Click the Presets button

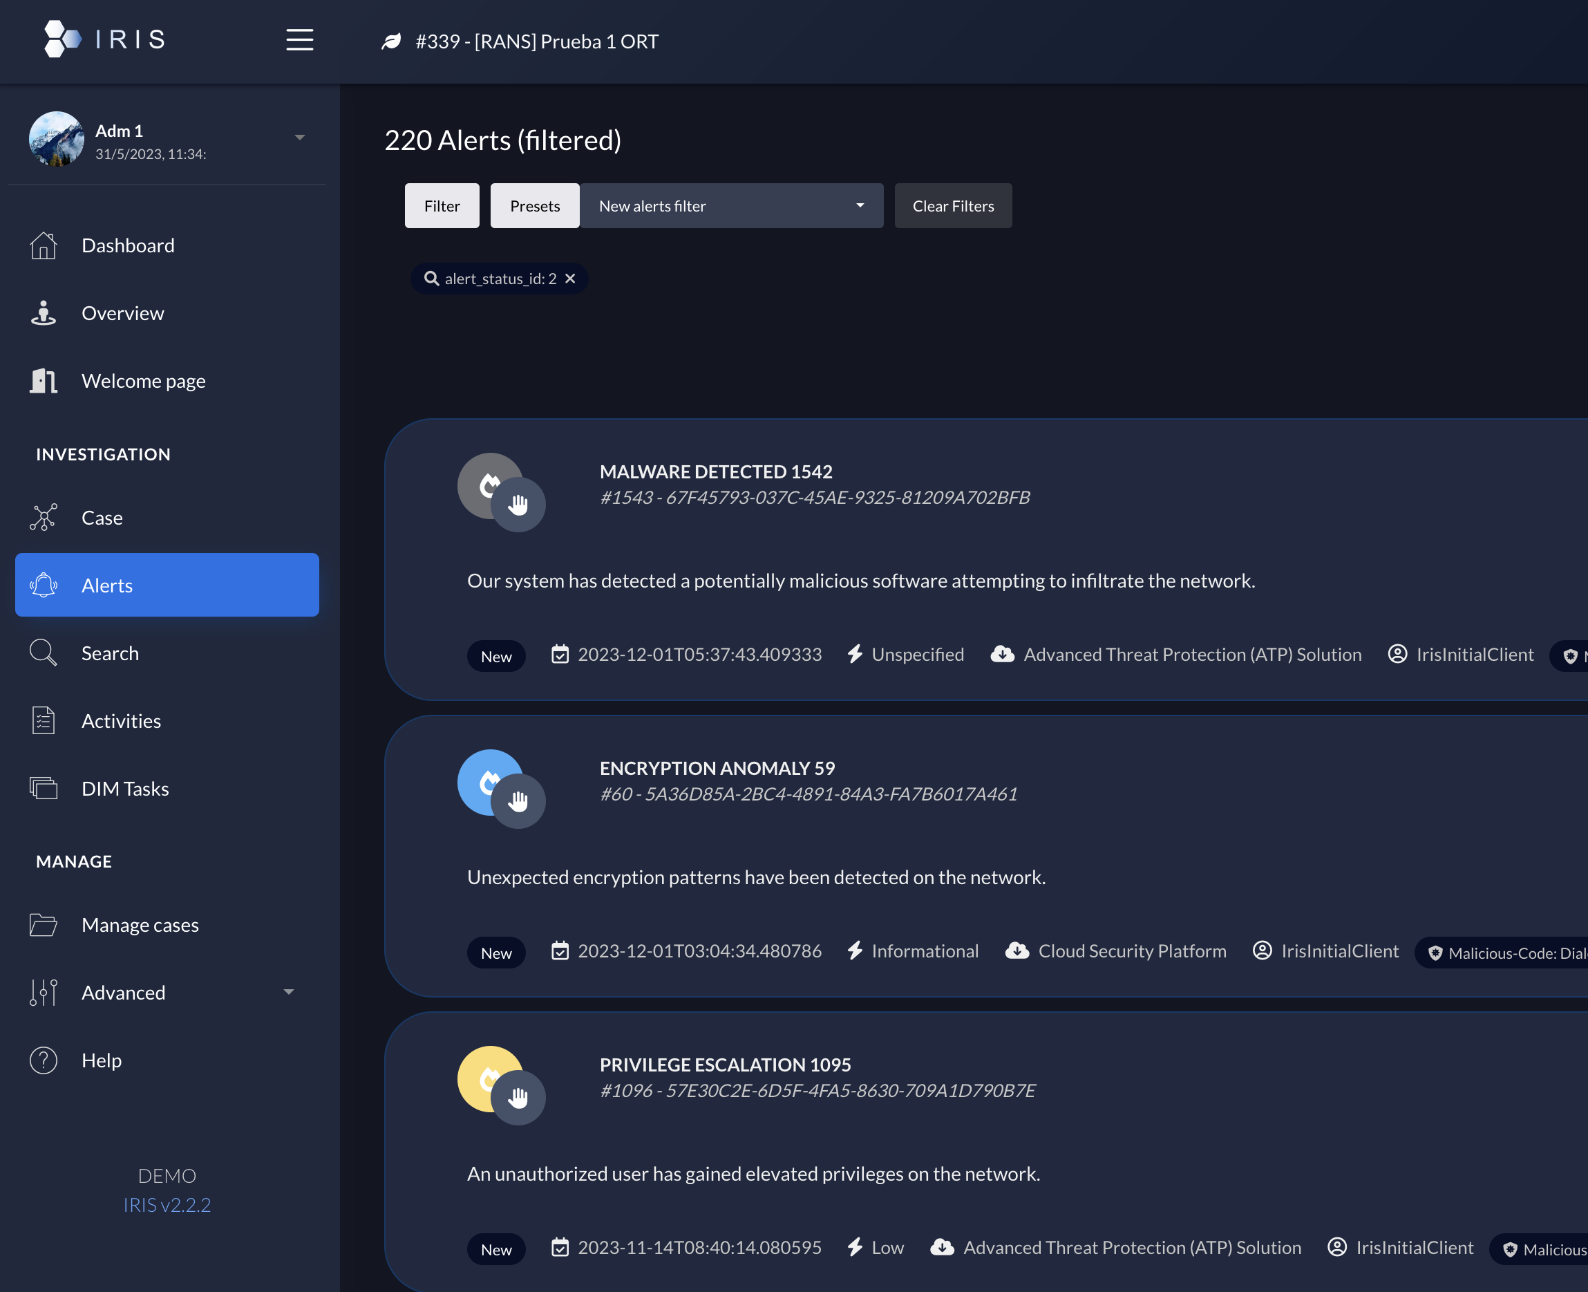[x=535, y=206]
